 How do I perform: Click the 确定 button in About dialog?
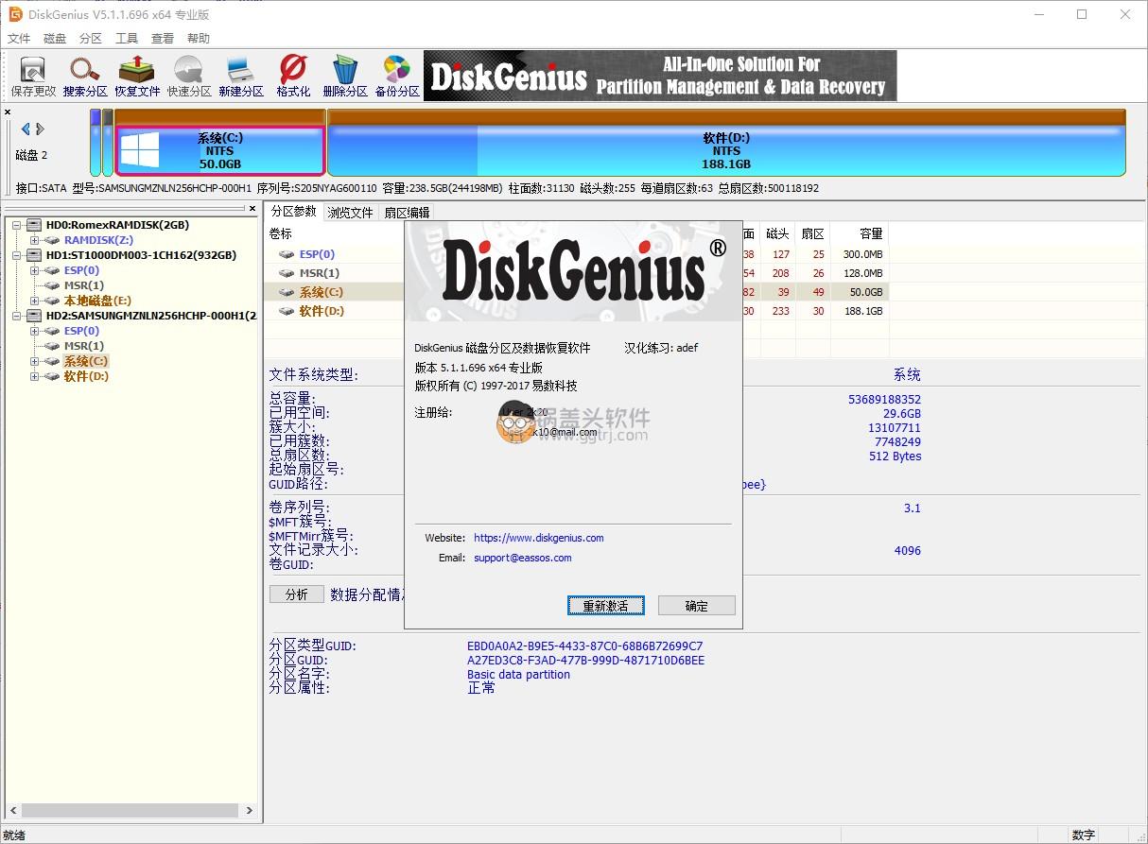click(696, 606)
